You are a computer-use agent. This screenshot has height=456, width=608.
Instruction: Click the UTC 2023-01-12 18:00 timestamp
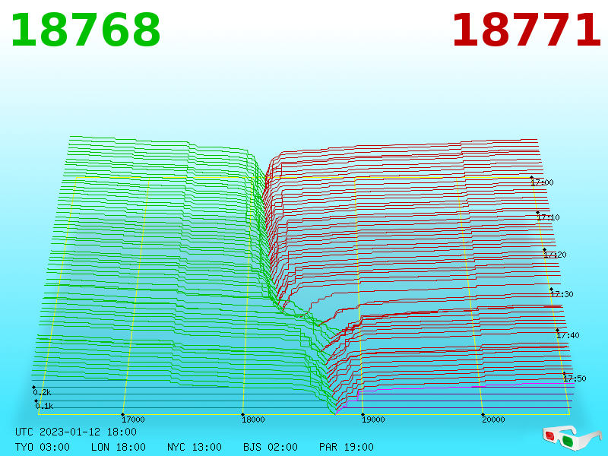point(76,432)
